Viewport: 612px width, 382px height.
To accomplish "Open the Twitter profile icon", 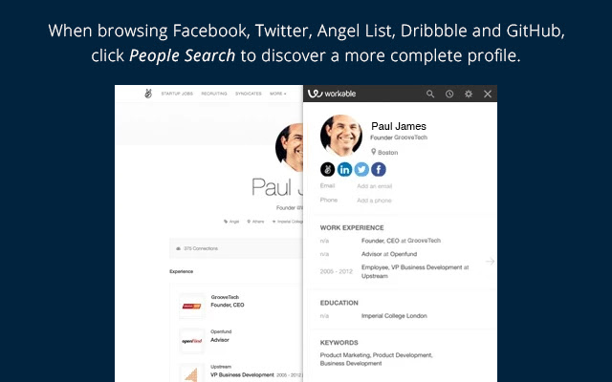I will (361, 170).
